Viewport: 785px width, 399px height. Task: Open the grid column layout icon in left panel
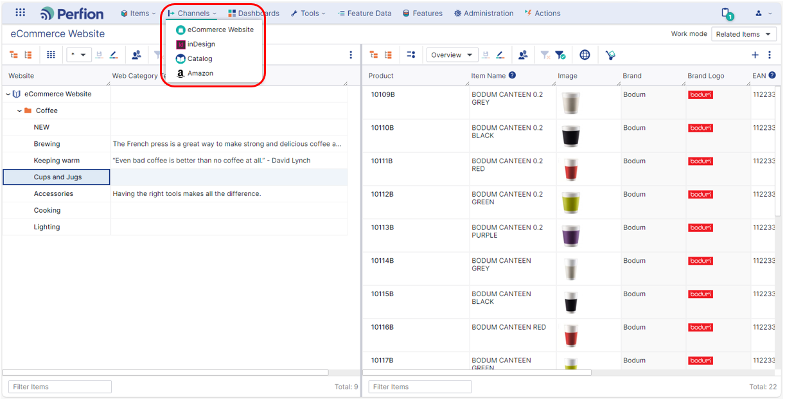coord(51,55)
